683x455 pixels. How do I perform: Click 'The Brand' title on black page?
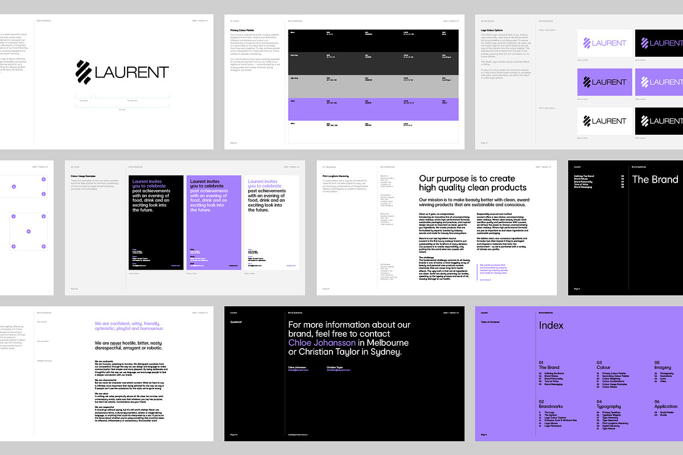click(x=655, y=180)
